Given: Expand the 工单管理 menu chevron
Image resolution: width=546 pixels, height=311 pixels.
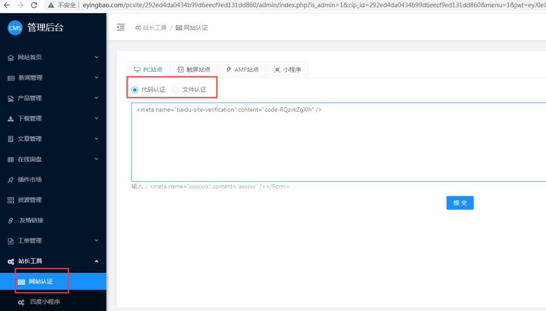Looking at the screenshot, I should pos(96,241).
